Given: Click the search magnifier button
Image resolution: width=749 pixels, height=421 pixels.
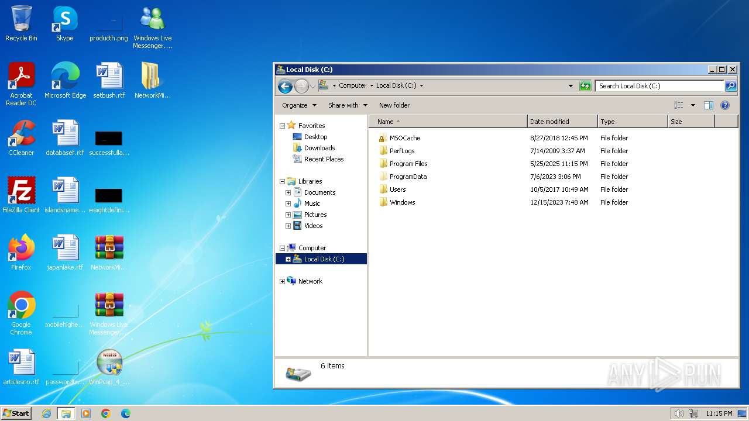Looking at the screenshot, I should click(731, 86).
